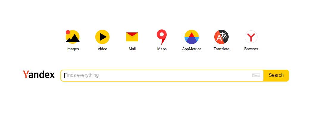
Task: Follow the Browser text link
Action: tap(251, 49)
